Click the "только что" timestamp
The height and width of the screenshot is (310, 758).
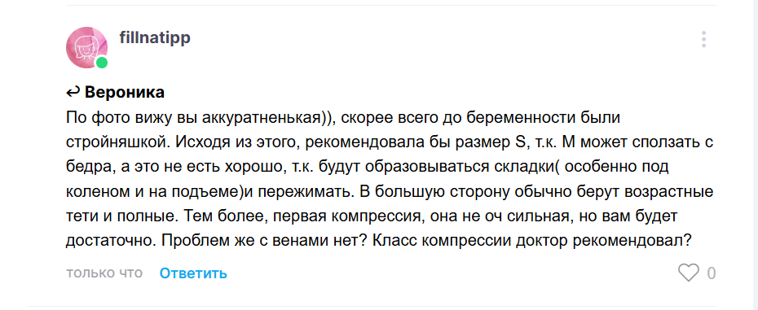104,273
